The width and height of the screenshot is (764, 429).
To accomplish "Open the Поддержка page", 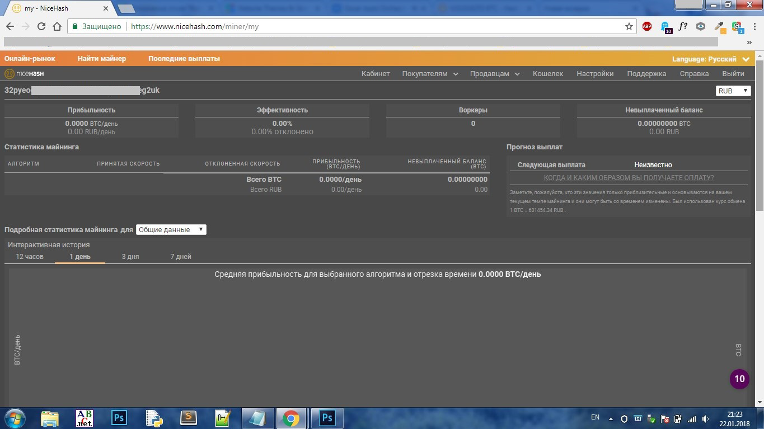I will point(646,73).
